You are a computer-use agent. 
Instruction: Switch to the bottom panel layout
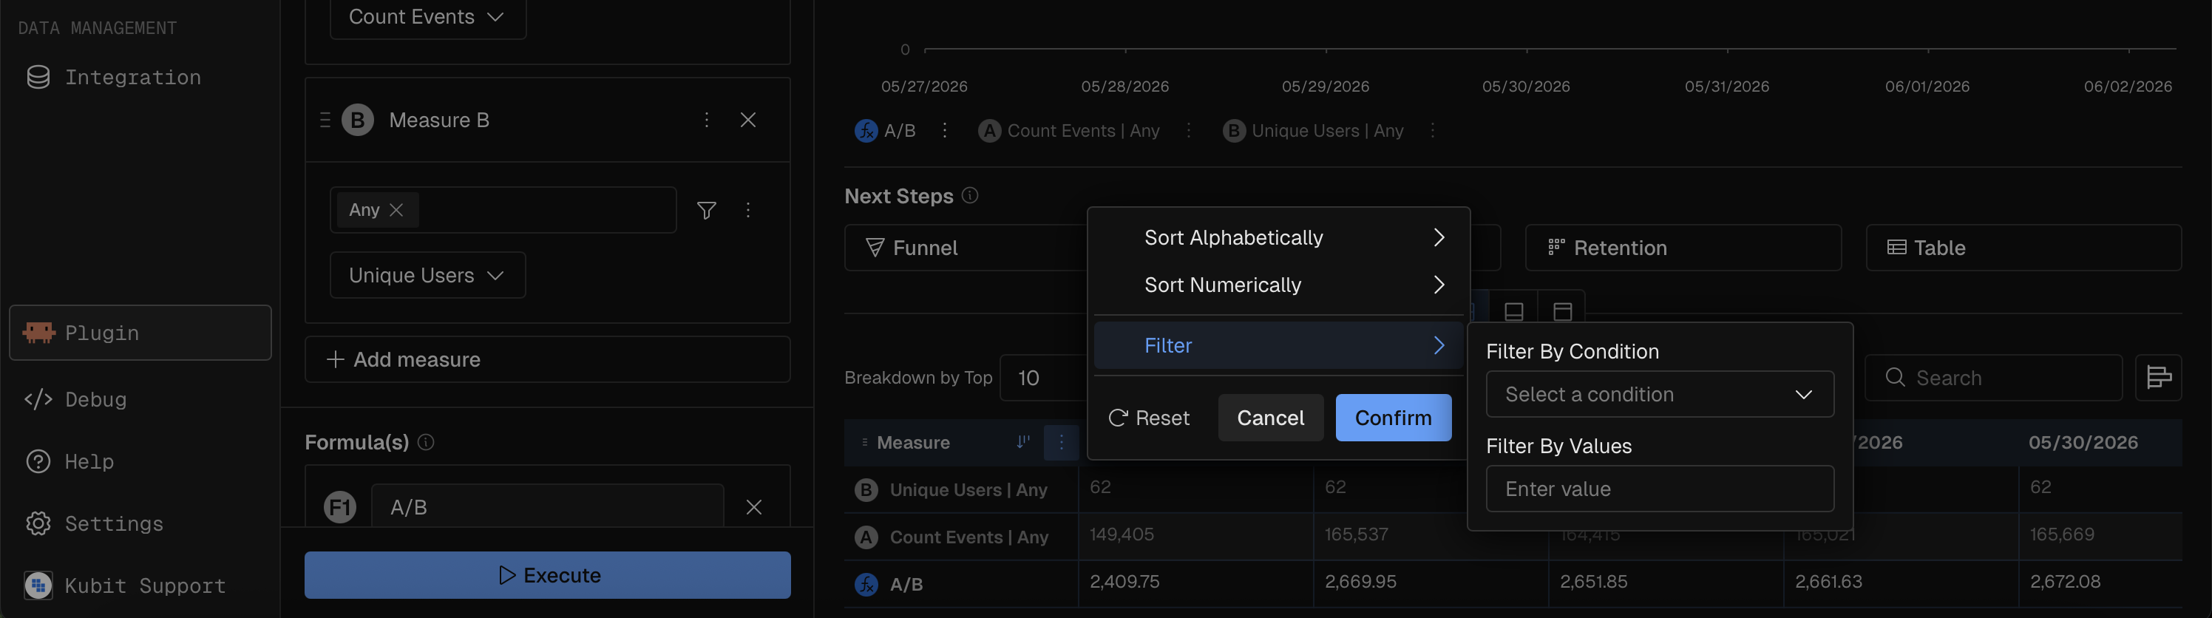(x=1514, y=310)
